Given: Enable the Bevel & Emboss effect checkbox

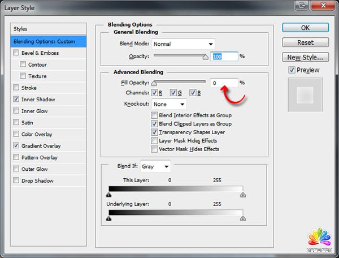Looking at the screenshot, I should [16, 53].
